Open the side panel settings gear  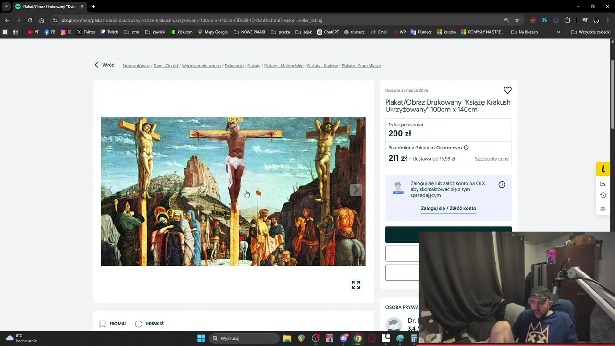pos(603,209)
